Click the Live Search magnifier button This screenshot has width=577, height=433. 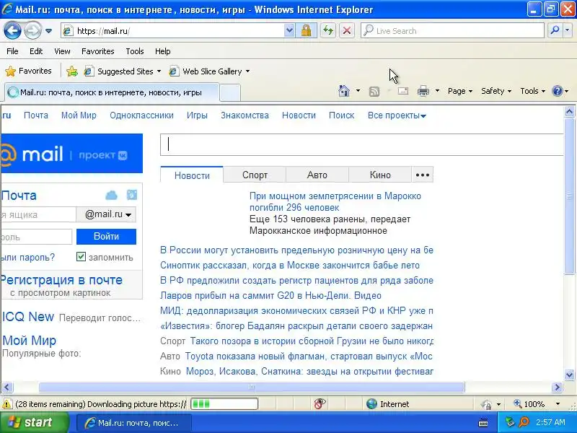point(555,30)
